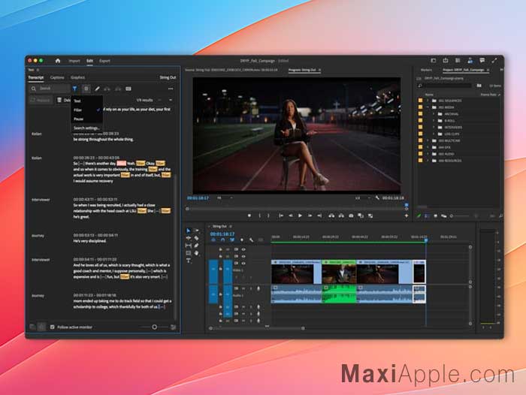This screenshot has height=395, width=526.
Task: Open the Fit zoom level dropdown
Action: [x=225, y=197]
